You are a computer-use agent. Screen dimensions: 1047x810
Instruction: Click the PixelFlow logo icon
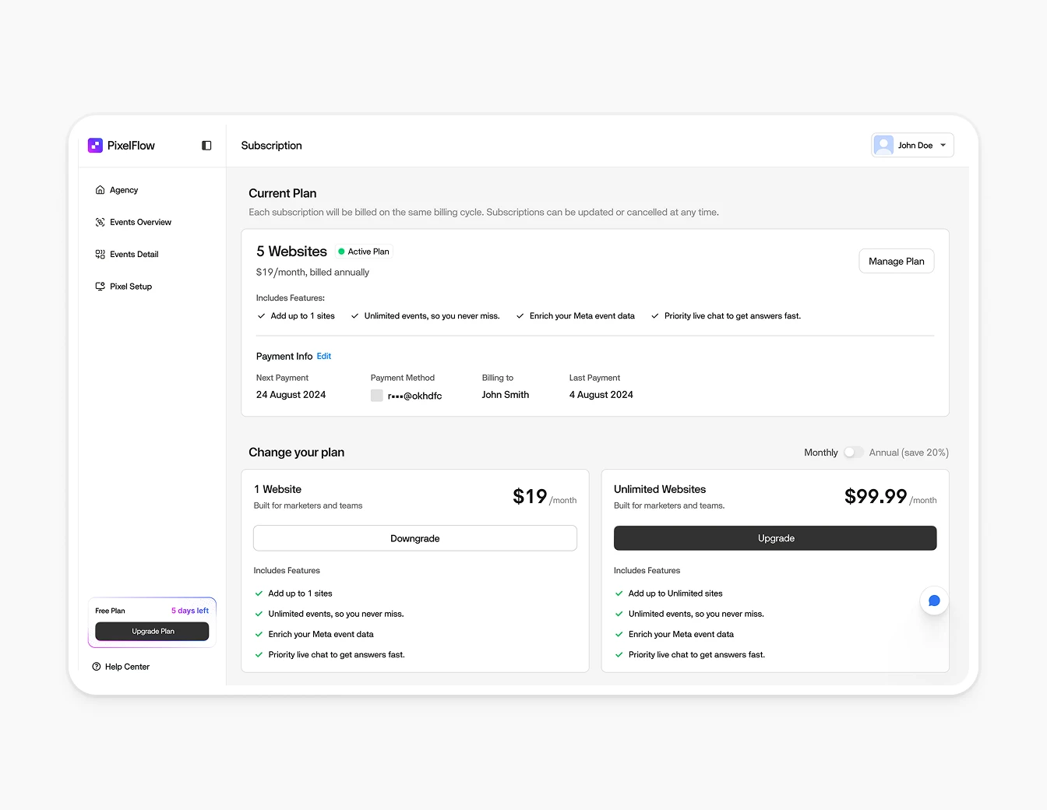point(95,145)
